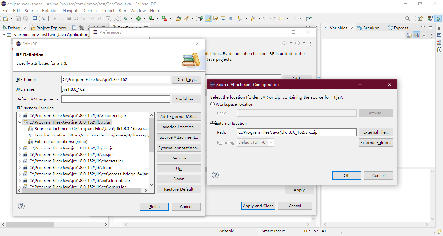Select the Workspace location radio button
443x236 pixels.
click(x=213, y=104)
